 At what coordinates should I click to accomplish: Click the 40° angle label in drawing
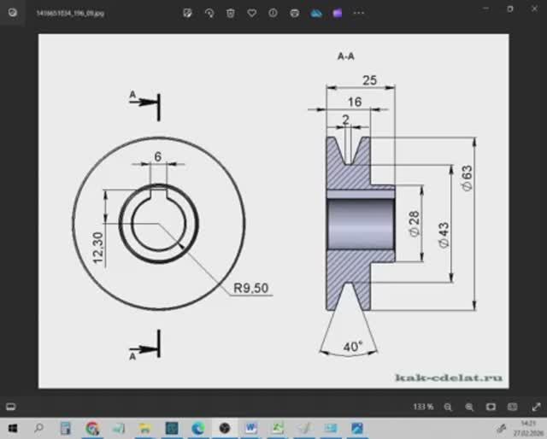point(353,347)
